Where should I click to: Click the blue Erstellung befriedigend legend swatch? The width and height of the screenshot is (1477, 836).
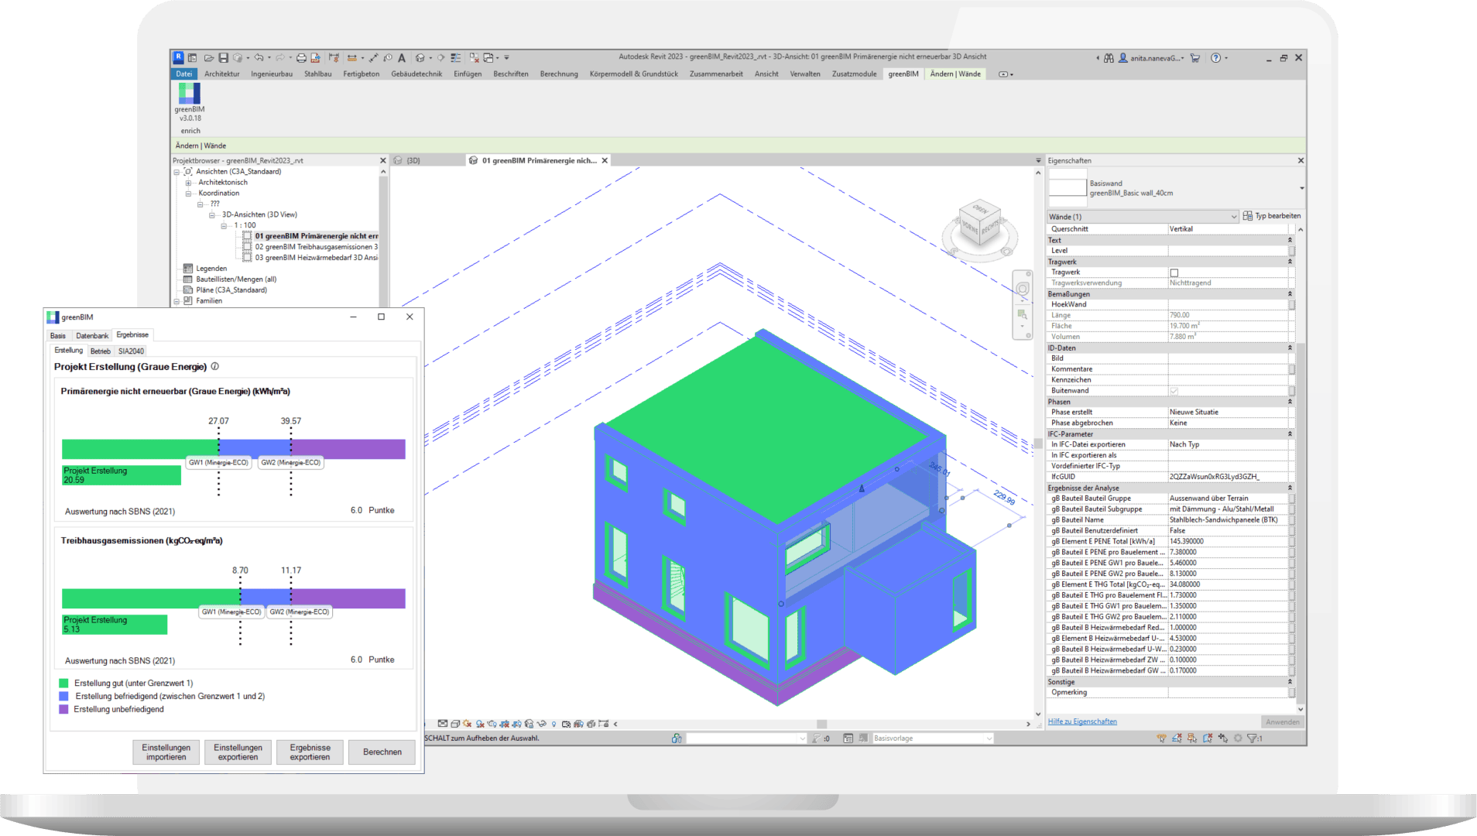point(63,697)
